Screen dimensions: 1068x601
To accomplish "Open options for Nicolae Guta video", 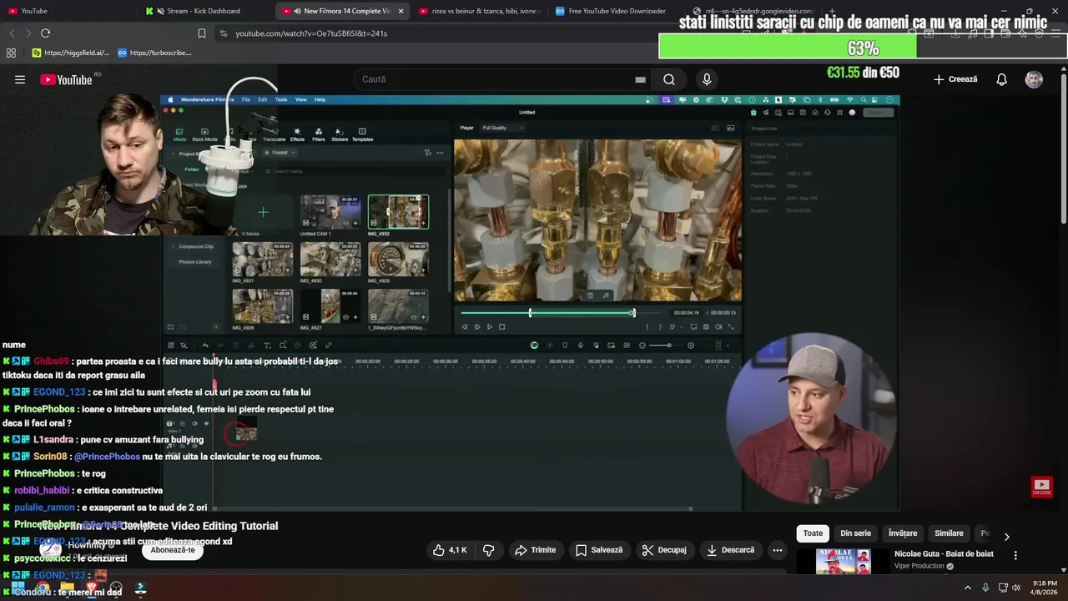I will pyautogui.click(x=1015, y=555).
